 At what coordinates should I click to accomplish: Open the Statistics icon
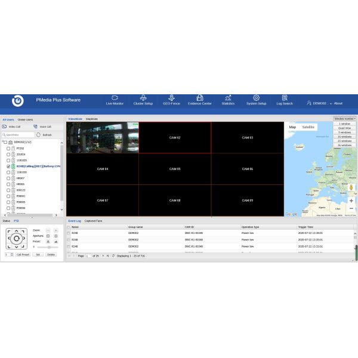(x=228, y=100)
